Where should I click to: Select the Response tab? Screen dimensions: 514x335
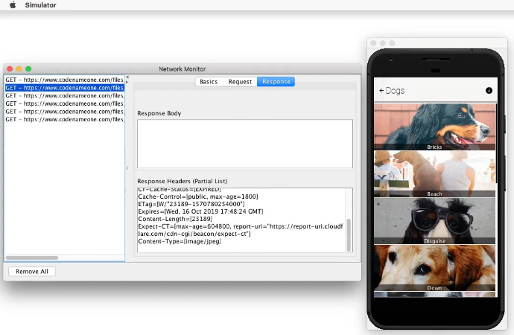pyautogui.click(x=276, y=82)
